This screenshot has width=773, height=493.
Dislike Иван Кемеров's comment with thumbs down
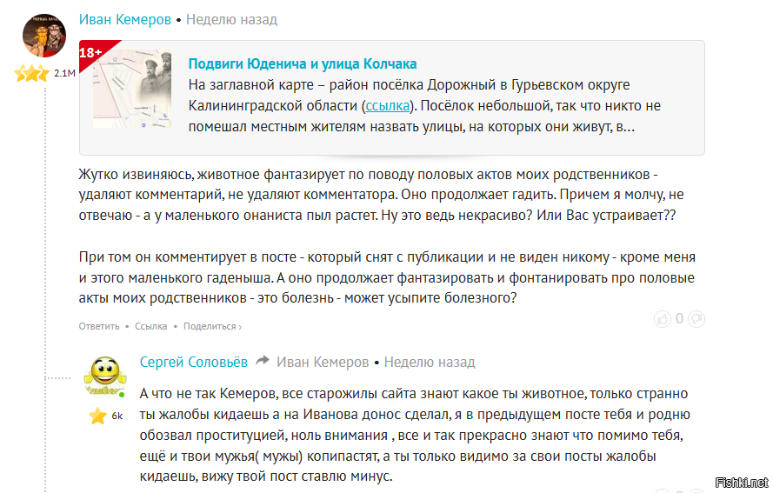point(696,319)
